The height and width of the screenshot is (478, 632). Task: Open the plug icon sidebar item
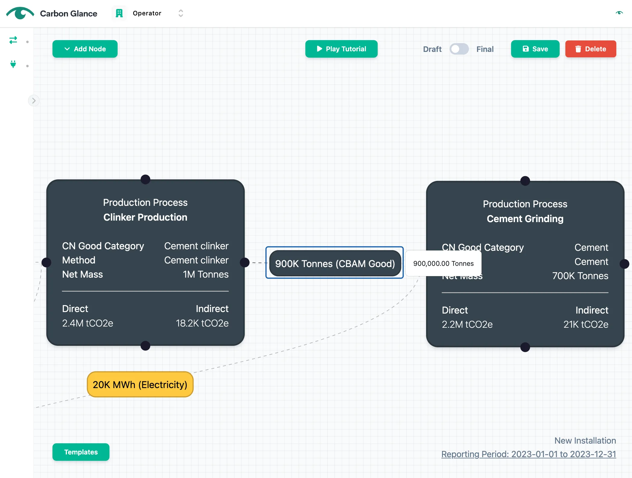[x=13, y=64]
